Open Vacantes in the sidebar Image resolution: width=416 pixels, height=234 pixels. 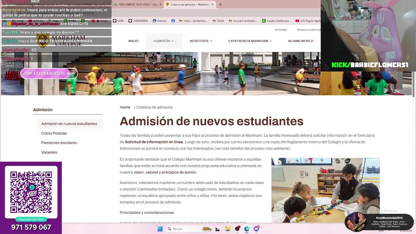[49, 152]
